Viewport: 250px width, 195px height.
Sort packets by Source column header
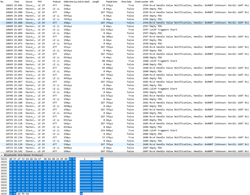(x=29, y=2)
